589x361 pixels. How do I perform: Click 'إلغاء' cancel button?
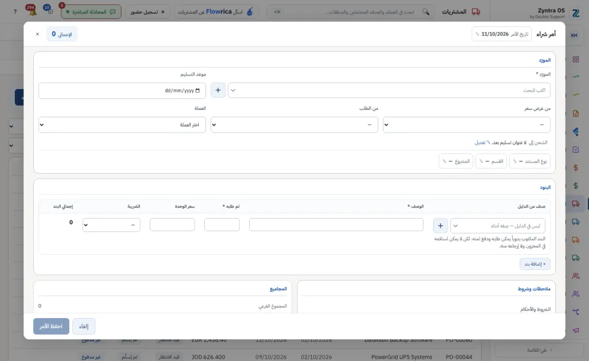[x=84, y=327]
